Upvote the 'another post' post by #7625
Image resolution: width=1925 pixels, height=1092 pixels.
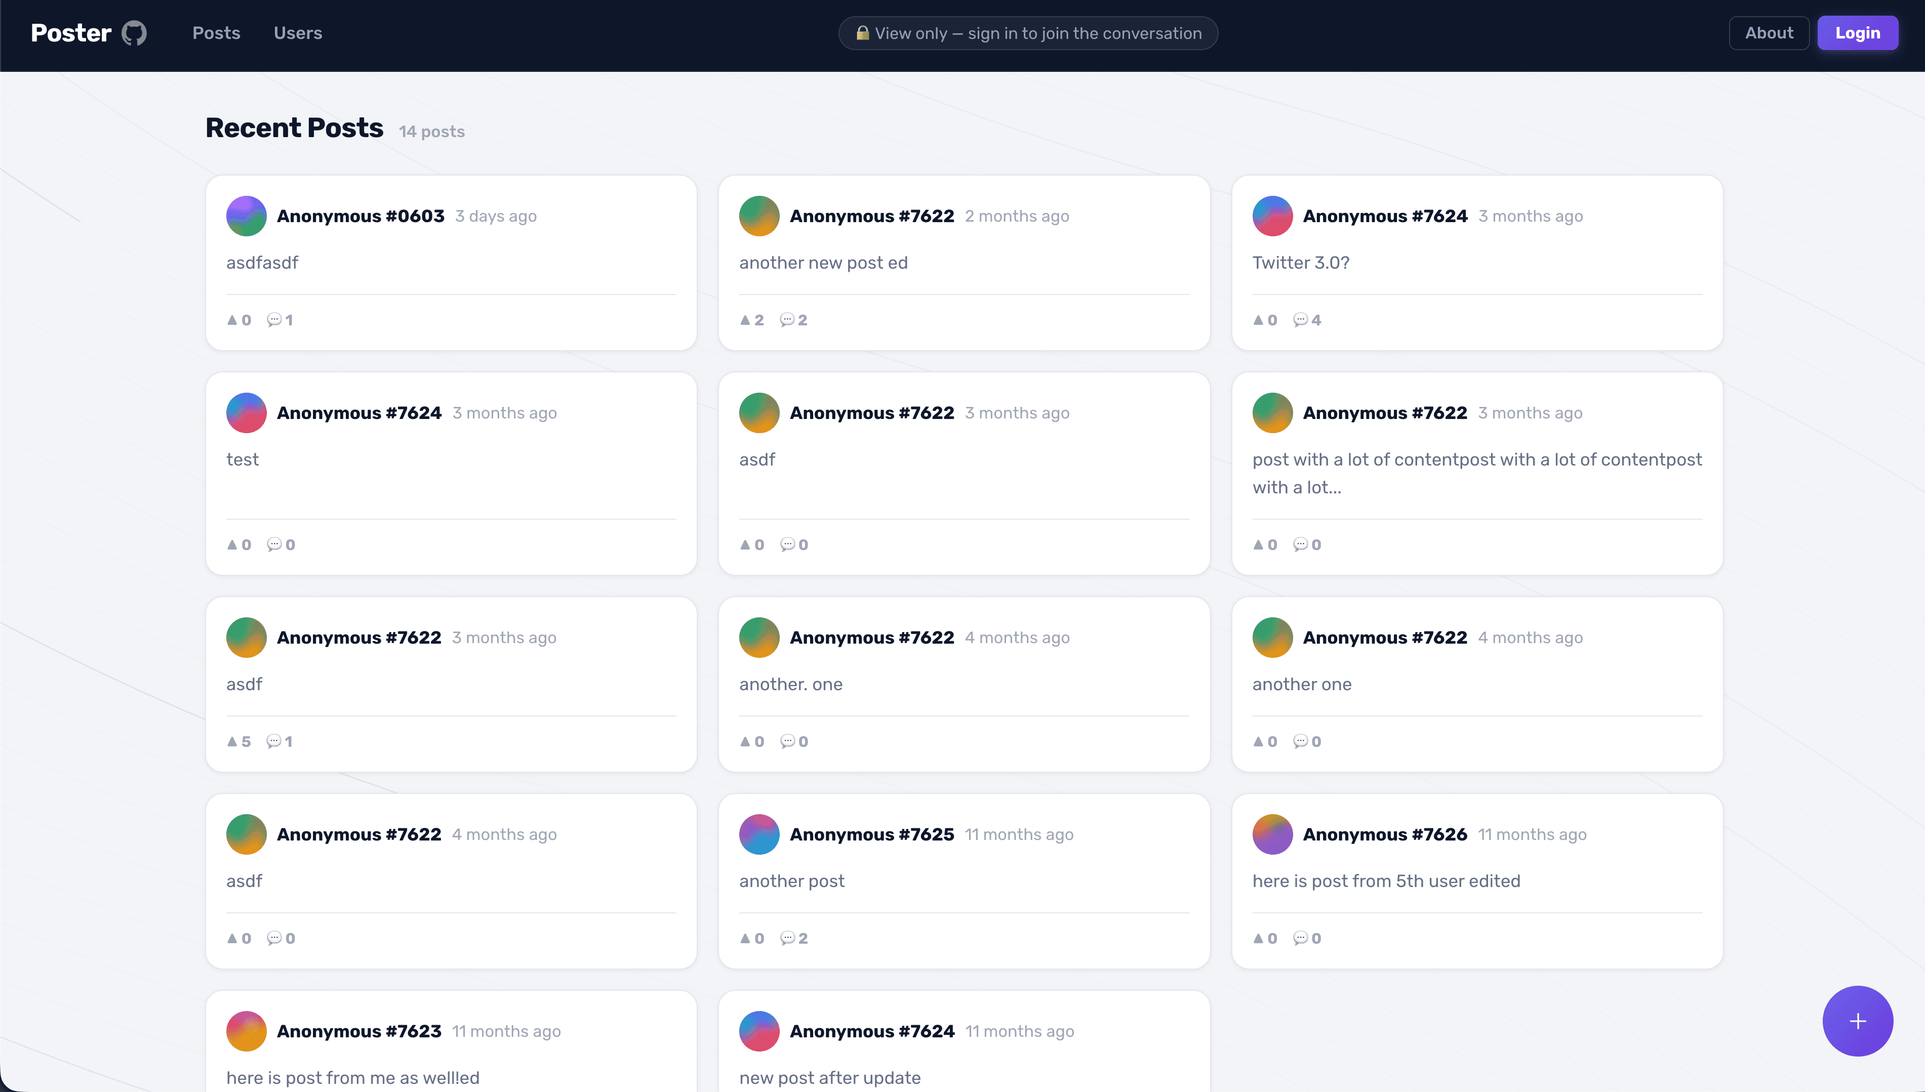[752, 938]
